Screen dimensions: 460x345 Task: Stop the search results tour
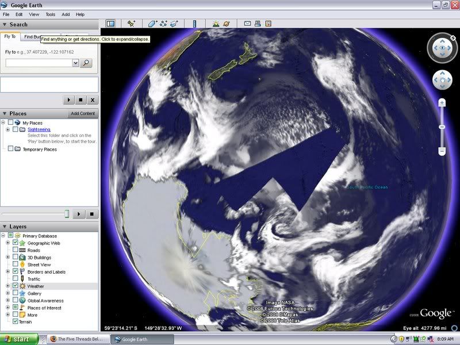pos(80,99)
